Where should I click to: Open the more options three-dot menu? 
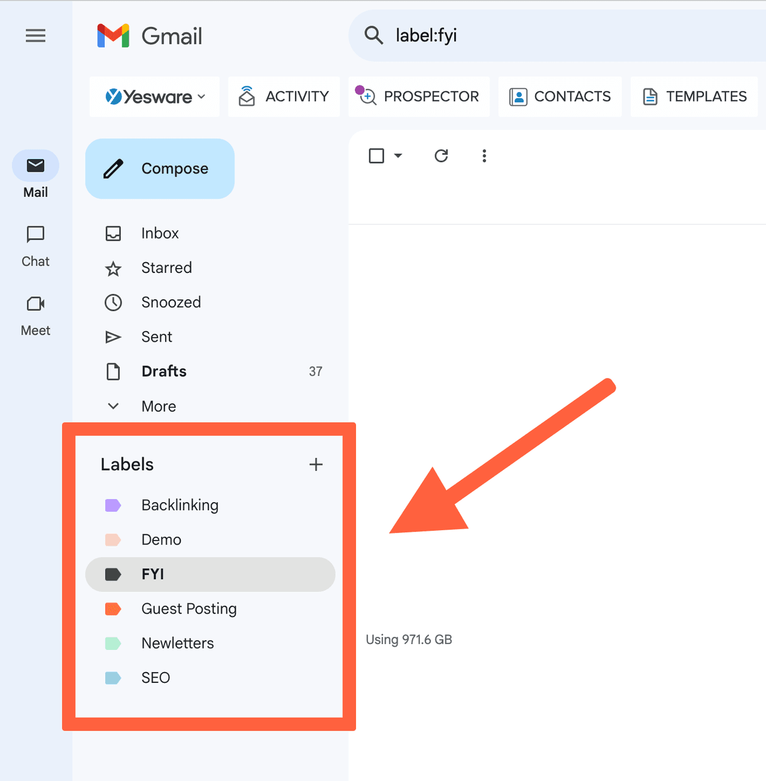[x=484, y=156]
